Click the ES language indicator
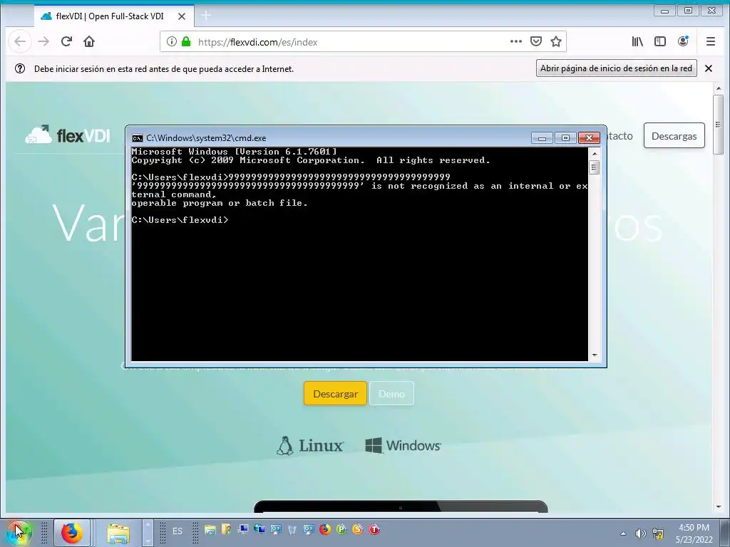The height and width of the screenshot is (547, 730). click(178, 531)
